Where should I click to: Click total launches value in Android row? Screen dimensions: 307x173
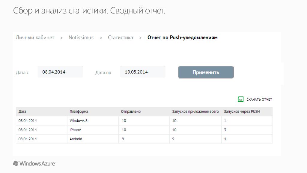point(195,139)
